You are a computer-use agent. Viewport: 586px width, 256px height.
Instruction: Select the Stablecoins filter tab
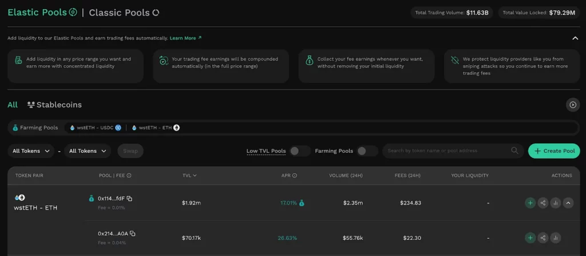tap(54, 105)
